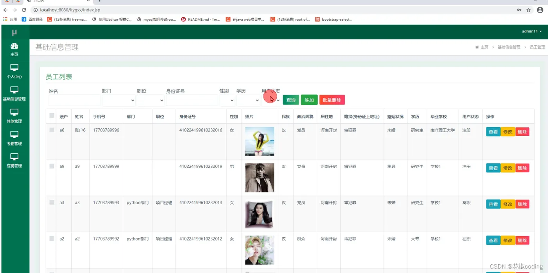548x273 pixels.
Task: Check the row checkbox for account a3
Action: click(52, 202)
